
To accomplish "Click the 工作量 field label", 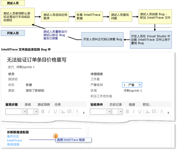I will pyautogui.click(x=95, y=79).
